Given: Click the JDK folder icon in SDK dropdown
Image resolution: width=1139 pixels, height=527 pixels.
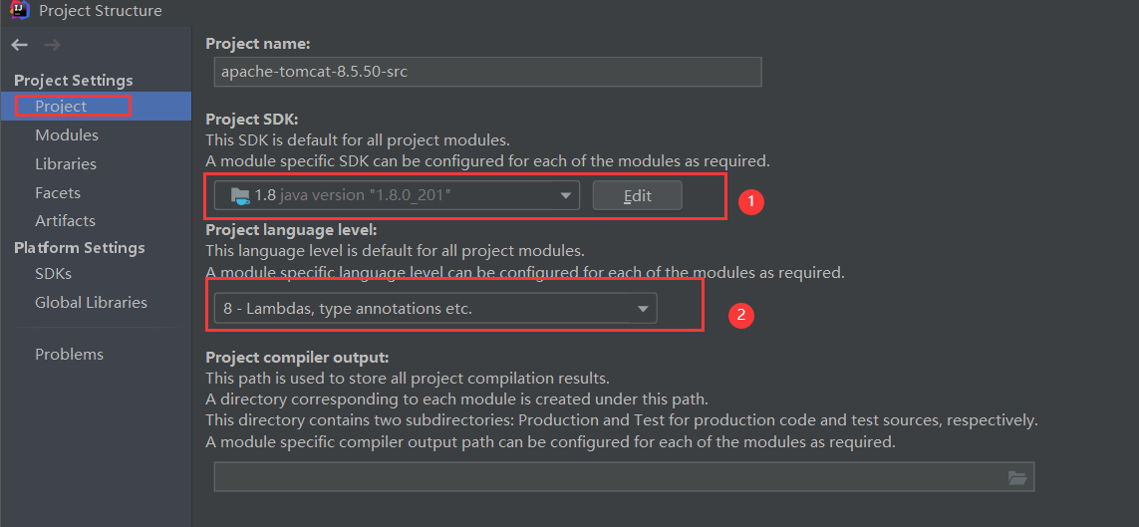Looking at the screenshot, I should [239, 196].
